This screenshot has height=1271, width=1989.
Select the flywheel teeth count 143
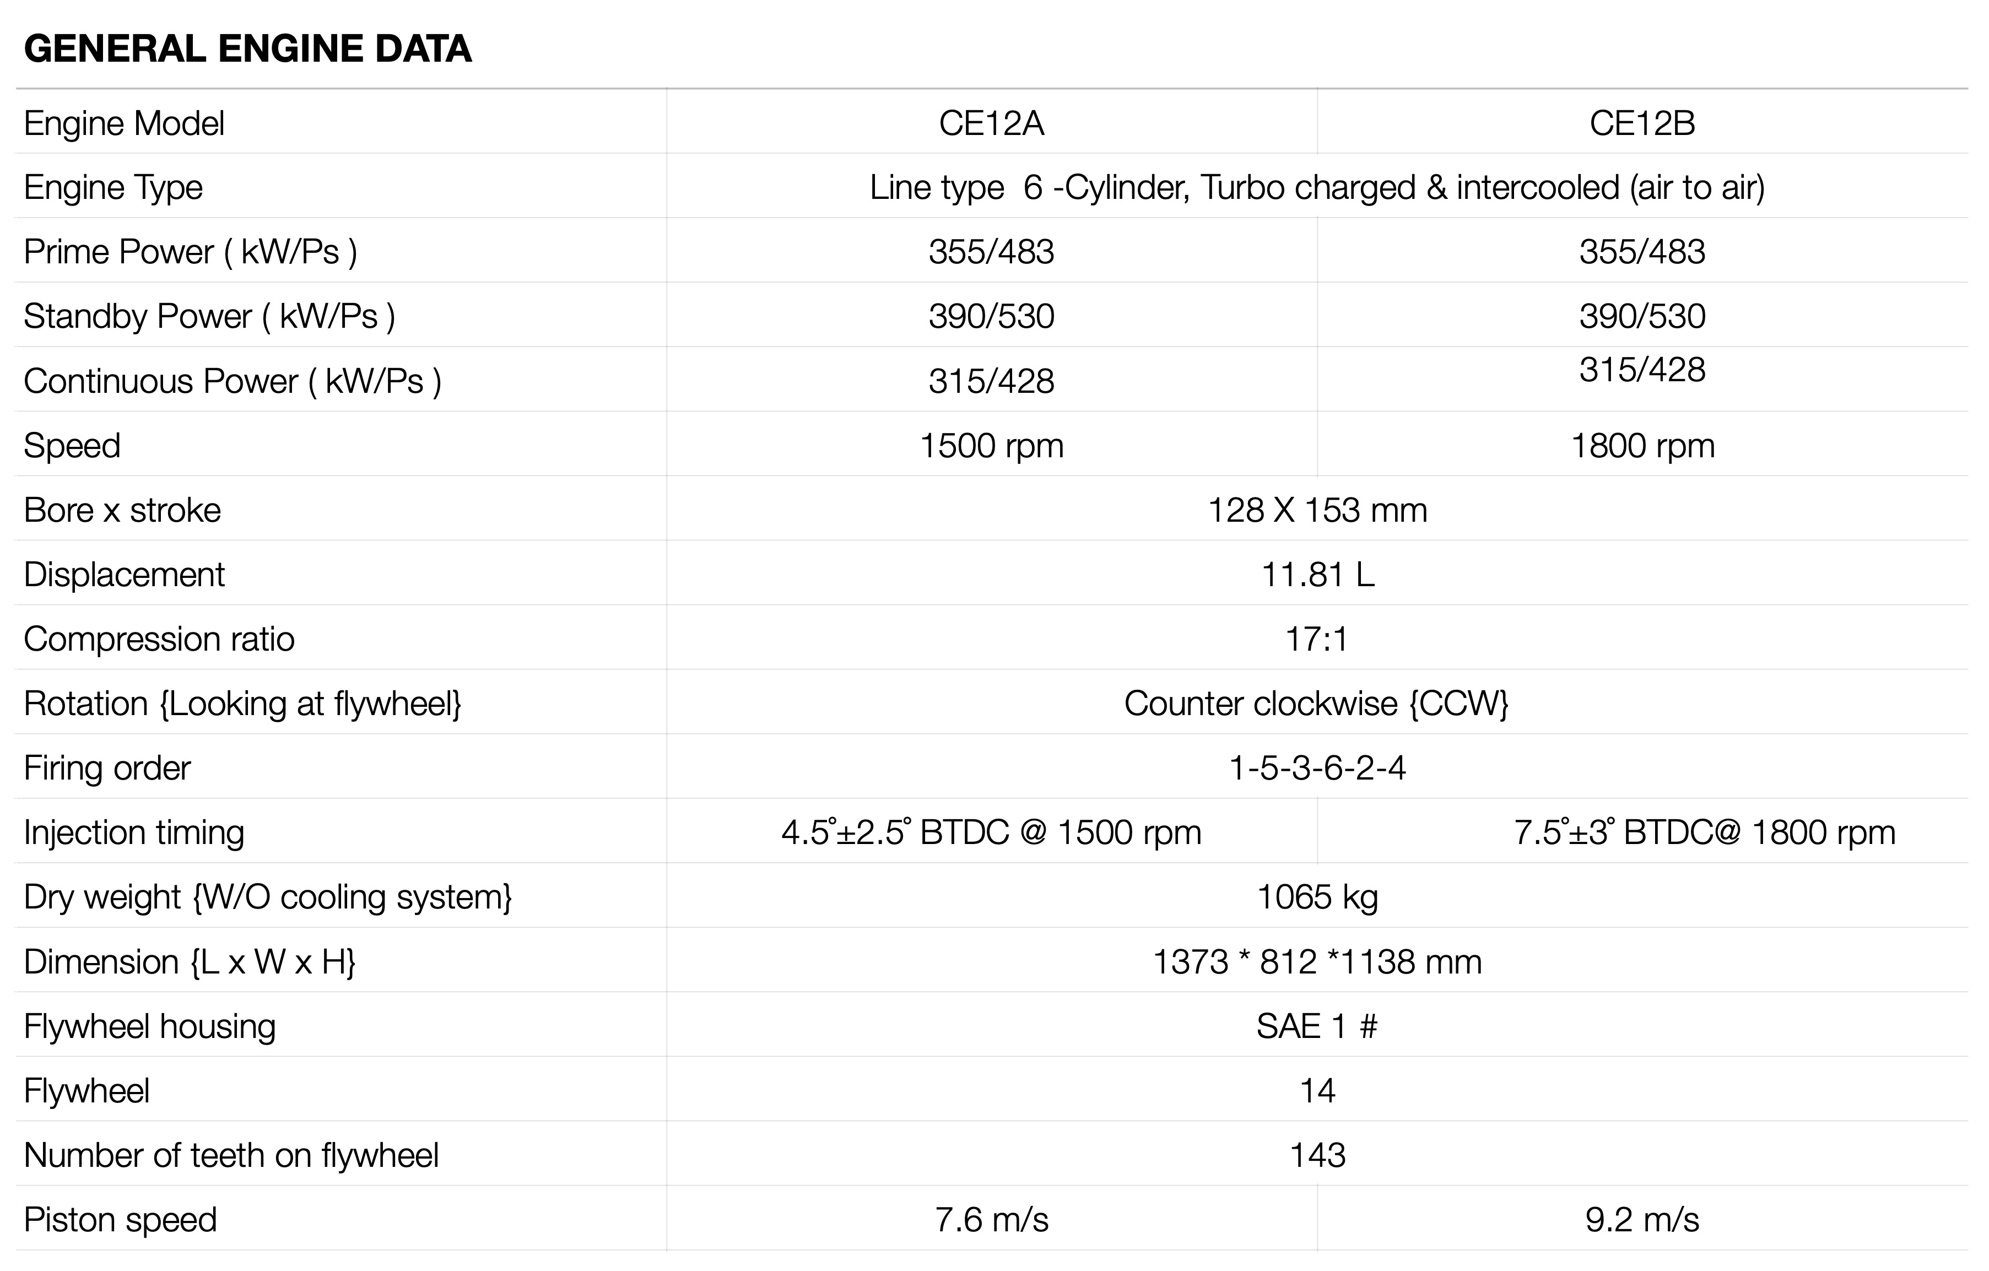point(1317,1155)
